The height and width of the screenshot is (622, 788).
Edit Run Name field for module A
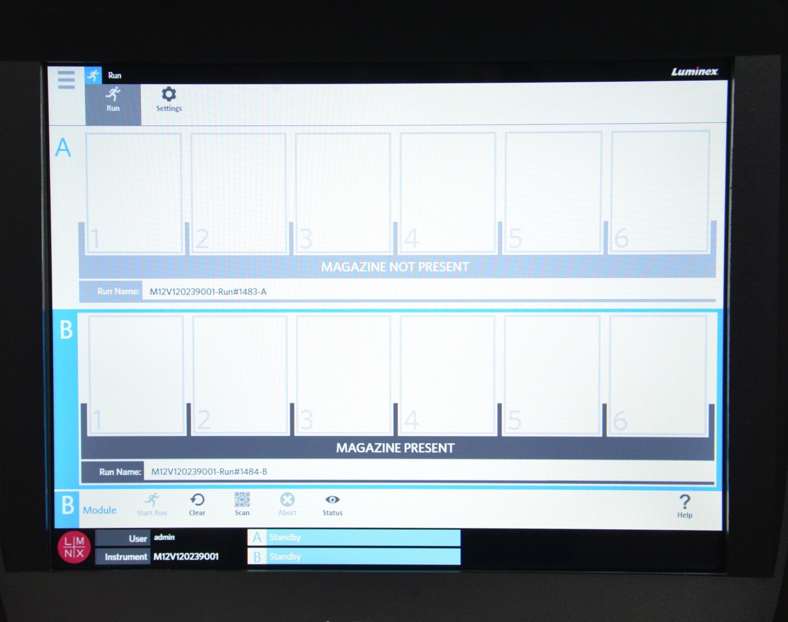[x=427, y=292]
